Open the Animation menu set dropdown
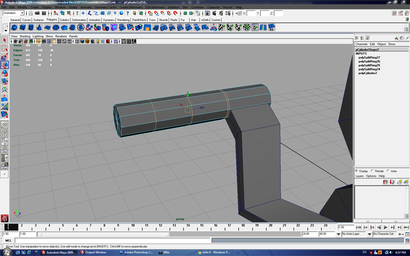The height and width of the screenshot is (256, 410). [x=14, y=13]
